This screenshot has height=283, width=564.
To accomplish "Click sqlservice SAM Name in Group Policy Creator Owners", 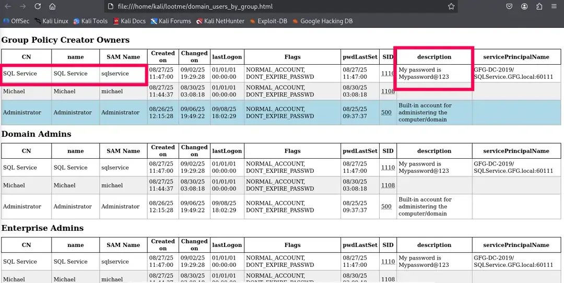I will tap(115, 73).
